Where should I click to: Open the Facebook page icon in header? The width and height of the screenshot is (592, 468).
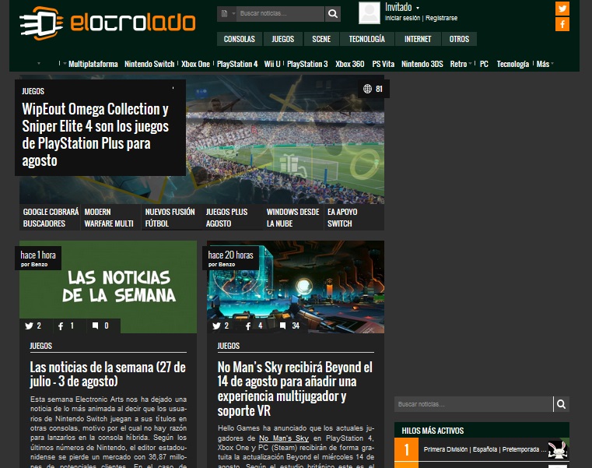click(562, 24)
